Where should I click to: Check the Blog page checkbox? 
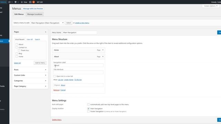coord(17,53)
